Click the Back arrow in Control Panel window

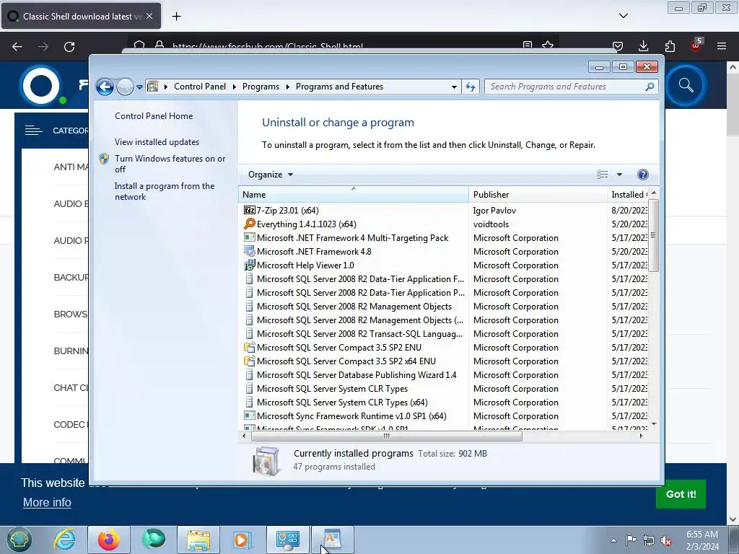click(x=105, y=87)
